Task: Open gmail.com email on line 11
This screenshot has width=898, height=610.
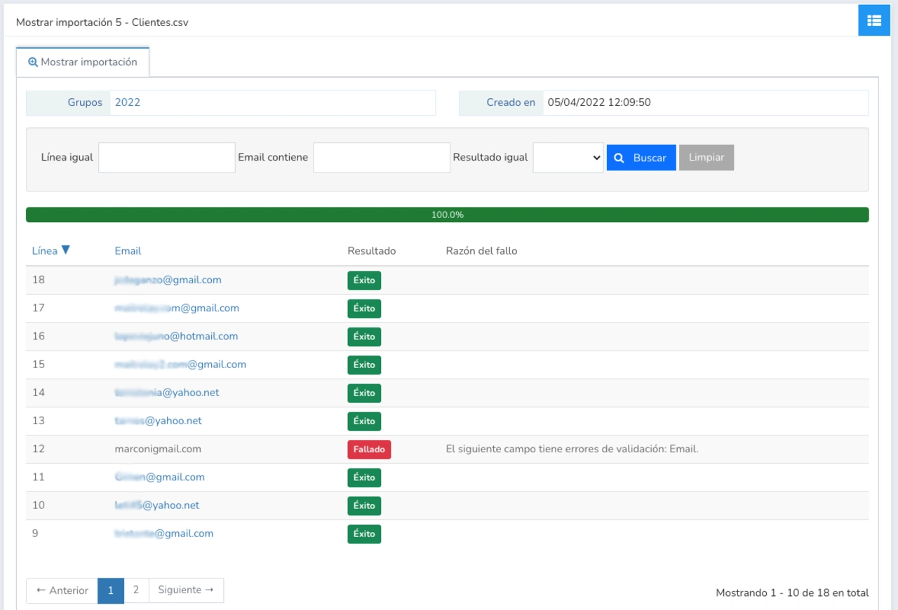Action: (x=159, y=477)
